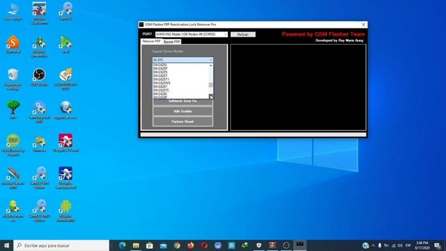Click the active GSM Flasher taskbar button

300,245
